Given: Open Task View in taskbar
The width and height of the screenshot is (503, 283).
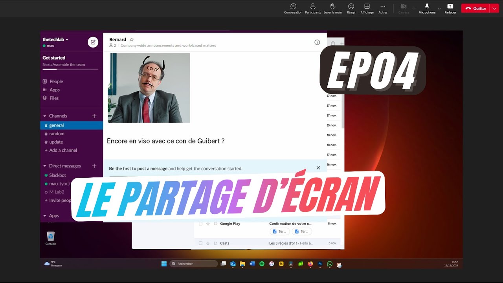Looking at the screenshot, I should 223,264.
